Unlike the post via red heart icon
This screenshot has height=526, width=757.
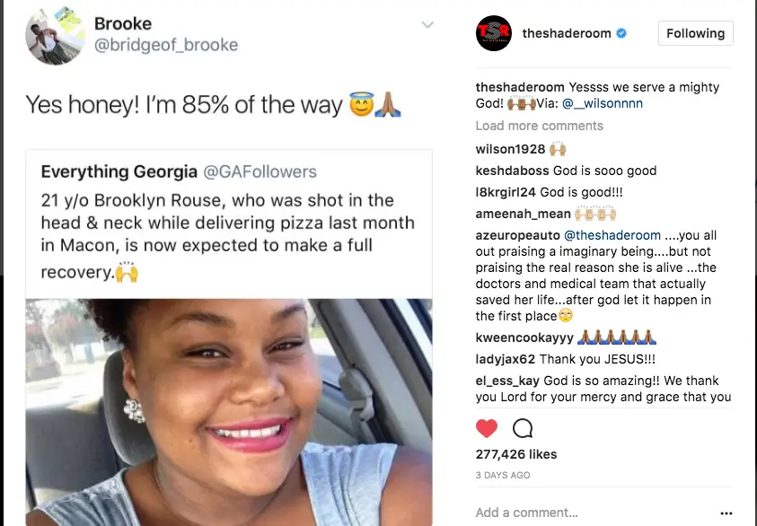[486, 428]
